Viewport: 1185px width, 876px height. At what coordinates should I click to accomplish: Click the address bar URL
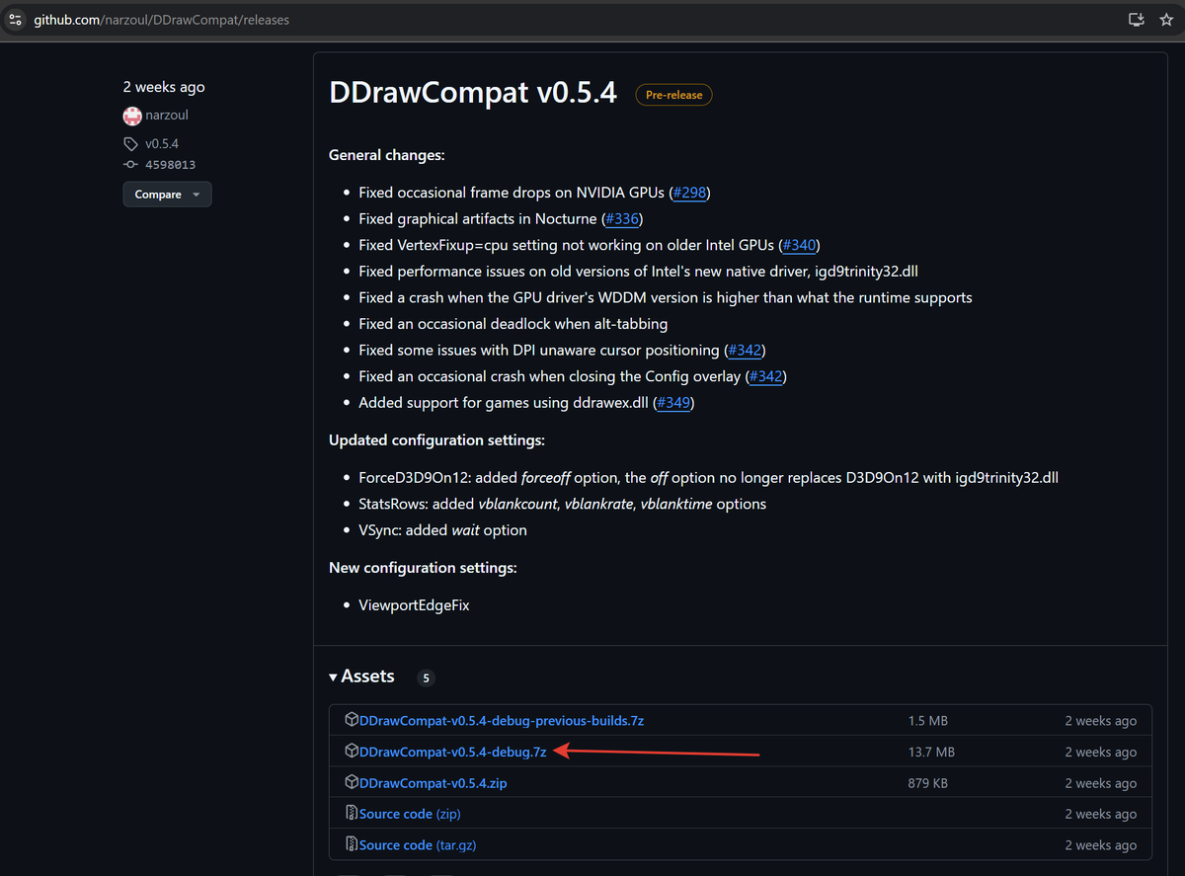(x=162, y=19)
